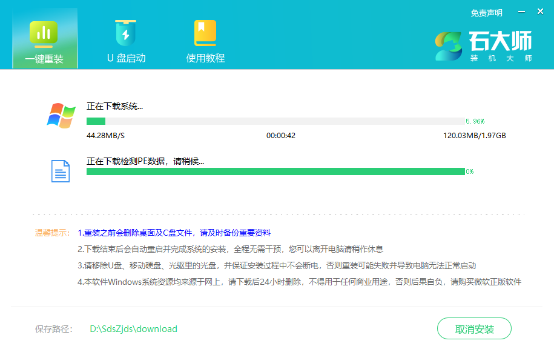Switch to the U盘启动 tab

(125, 42)
